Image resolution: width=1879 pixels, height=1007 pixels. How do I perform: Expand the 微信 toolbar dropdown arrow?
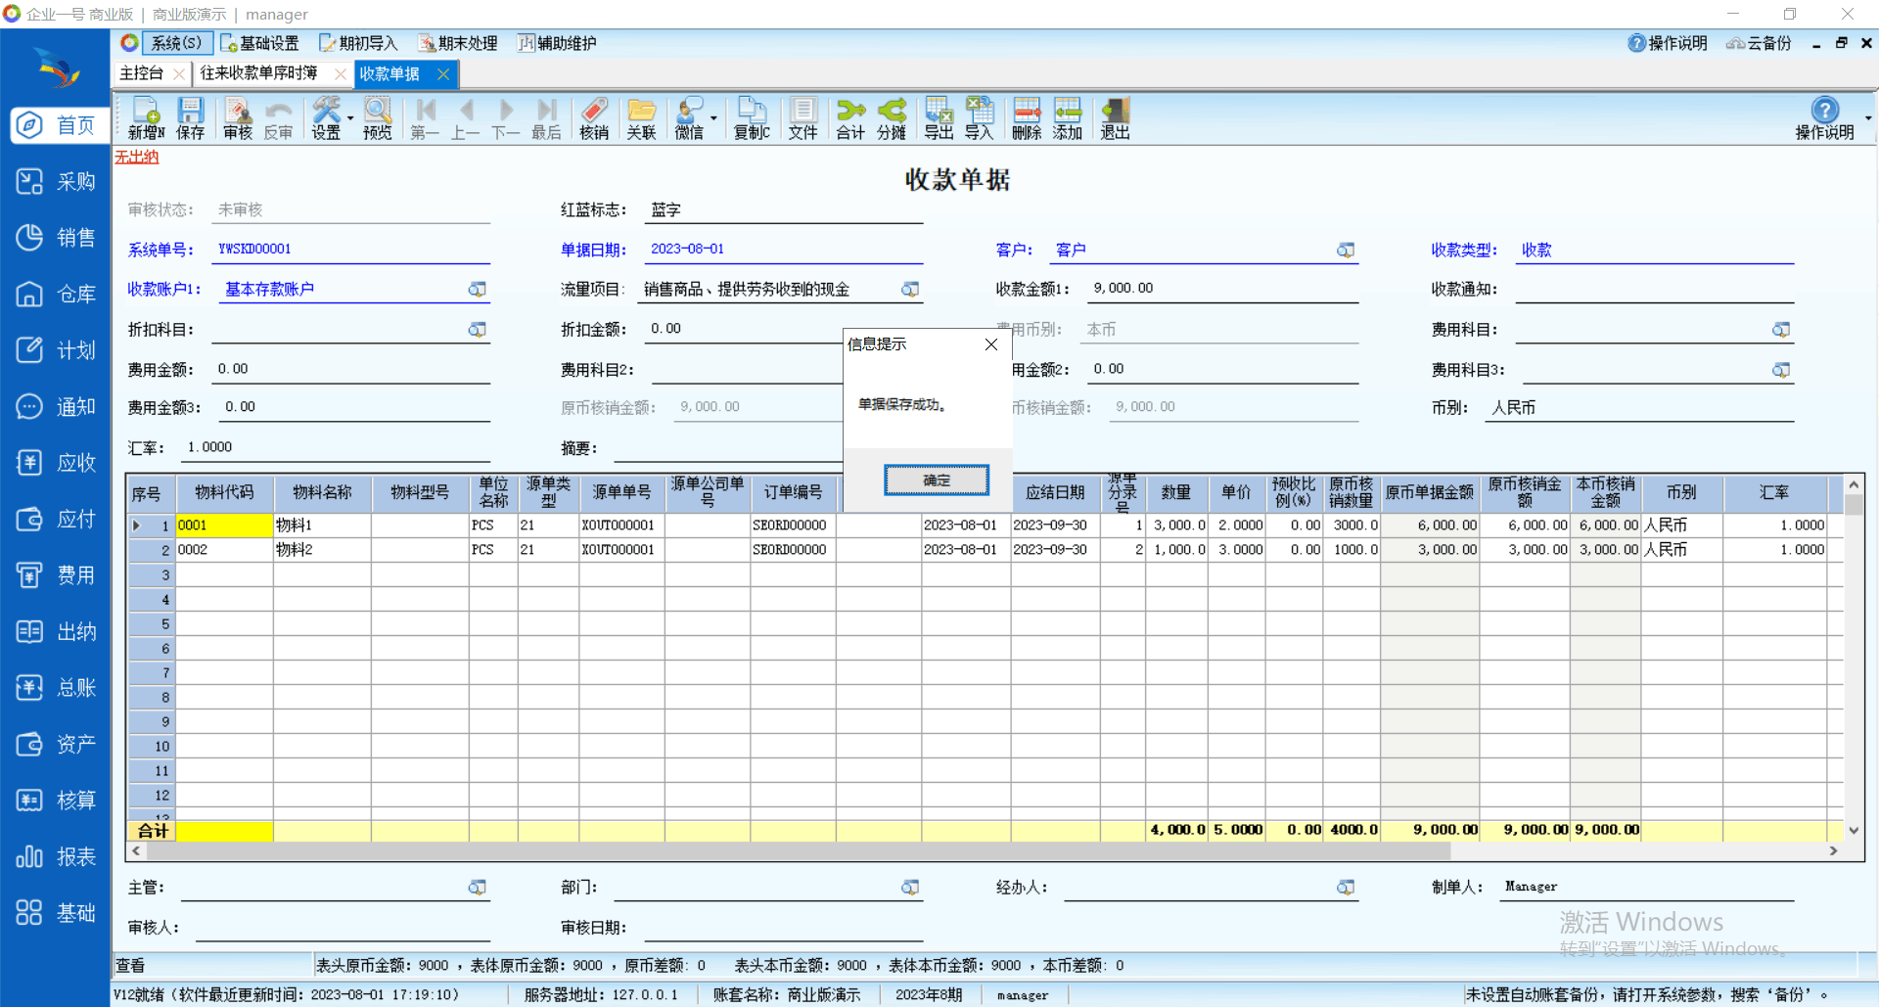pyautogui.click(x=713, y=118)
